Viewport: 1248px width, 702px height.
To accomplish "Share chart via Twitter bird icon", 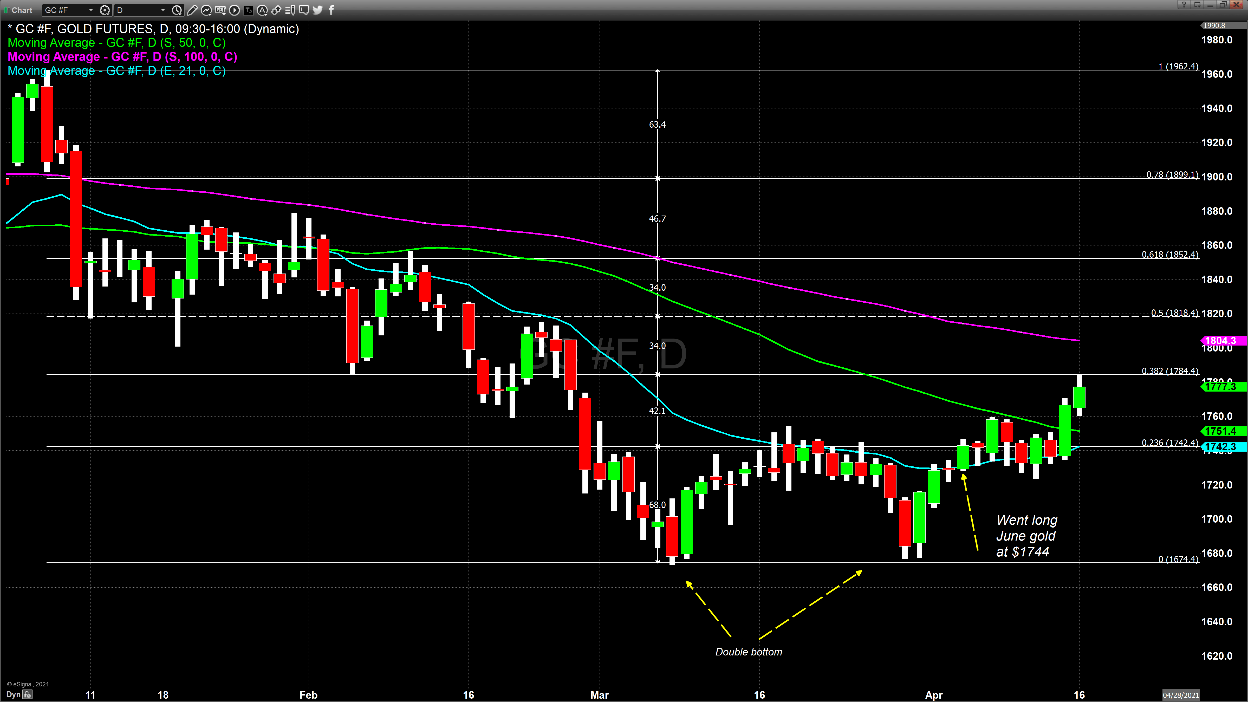I will (x=318, y=10).
